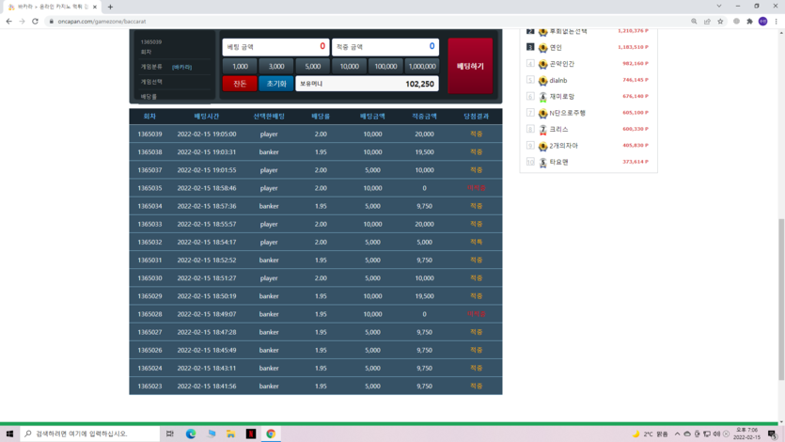Click the 베팅시간 column header

pyautogui.click(x=207, y=116)
